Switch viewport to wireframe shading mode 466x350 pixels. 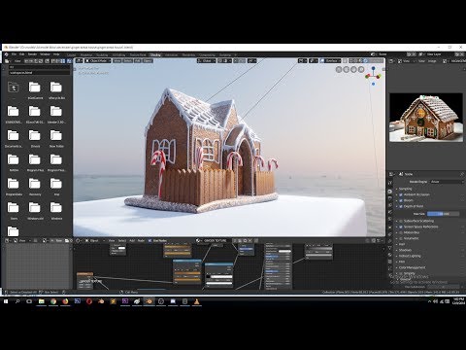pos(350,60)
